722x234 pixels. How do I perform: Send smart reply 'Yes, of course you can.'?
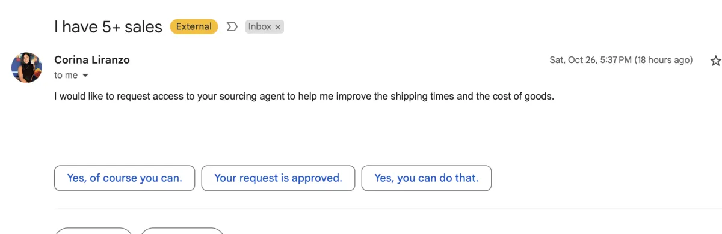click(125, 178)
